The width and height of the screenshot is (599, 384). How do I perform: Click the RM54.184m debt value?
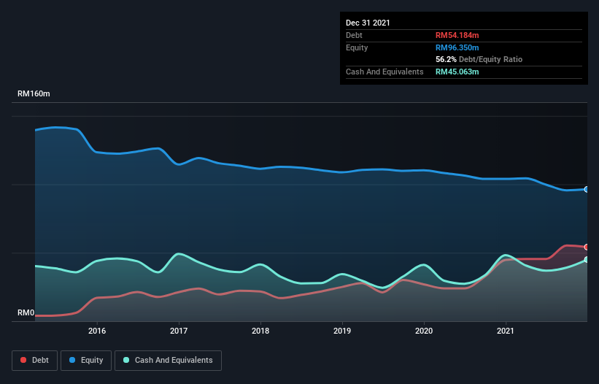click(x=457, y=35)
